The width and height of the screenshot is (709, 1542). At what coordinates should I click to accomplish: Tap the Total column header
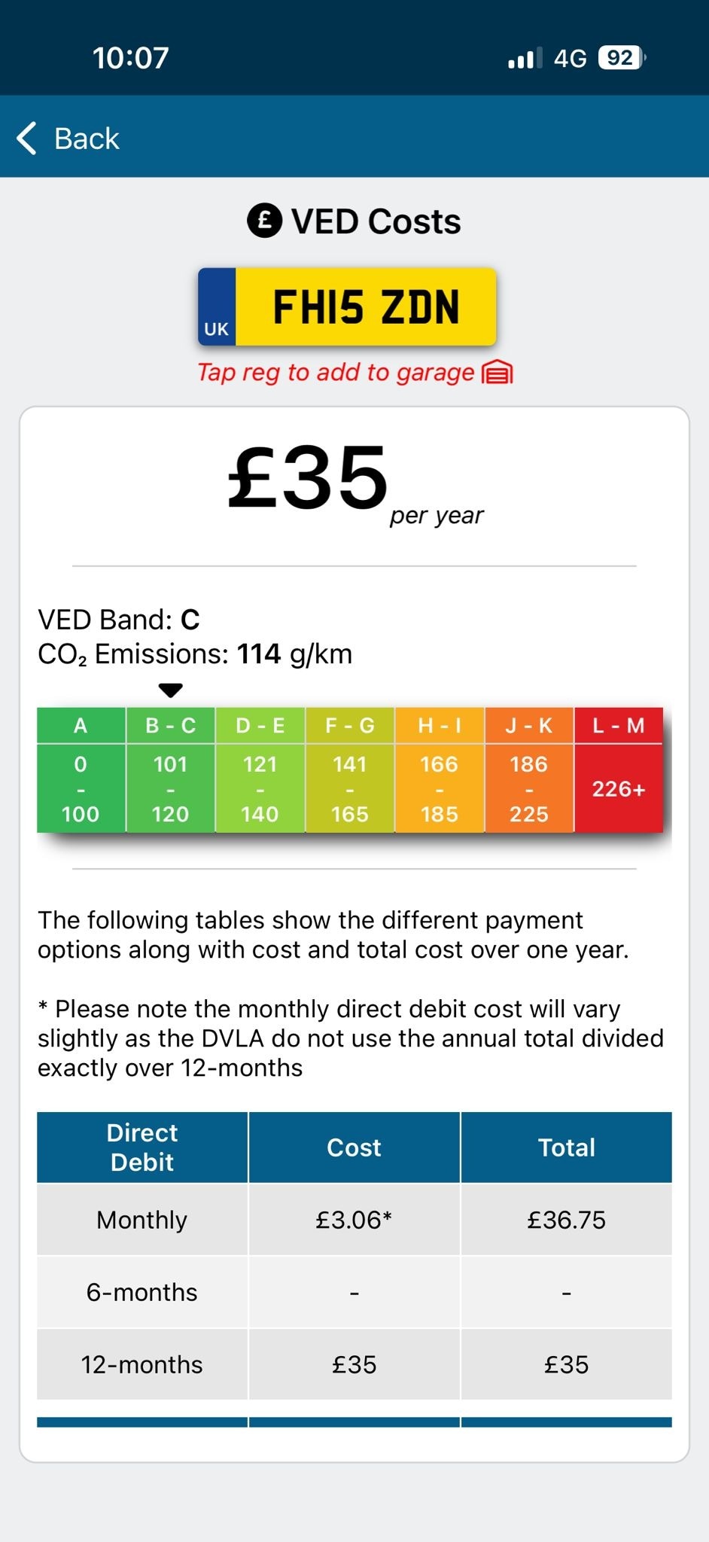coord(566,1147)
